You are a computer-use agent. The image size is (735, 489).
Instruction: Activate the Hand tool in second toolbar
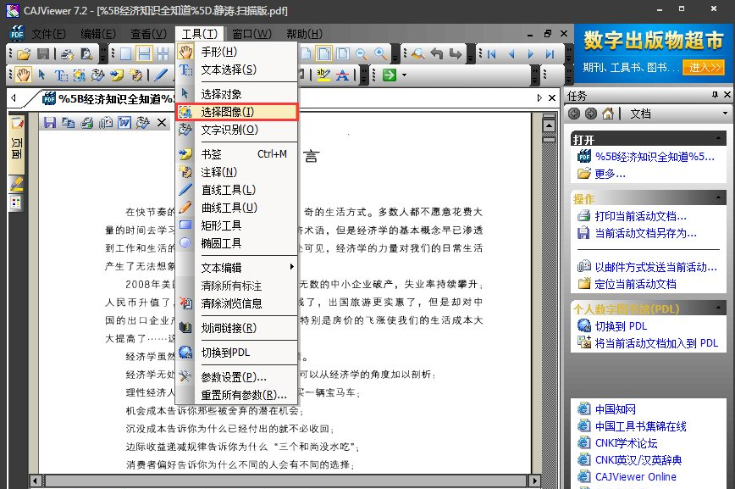point(24,75)
